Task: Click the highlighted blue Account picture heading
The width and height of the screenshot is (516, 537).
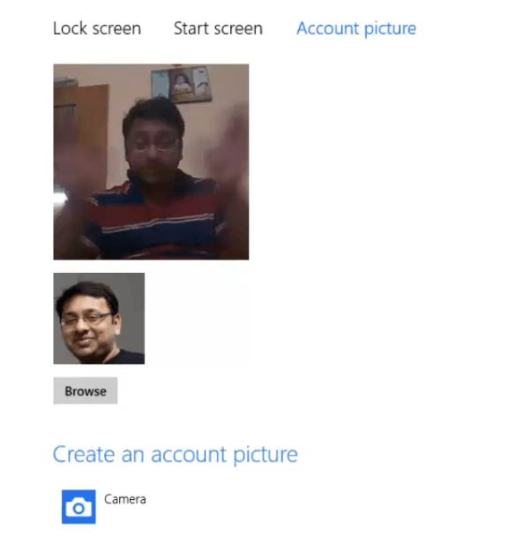Action: pyautogui.click(x=356, y=29)
